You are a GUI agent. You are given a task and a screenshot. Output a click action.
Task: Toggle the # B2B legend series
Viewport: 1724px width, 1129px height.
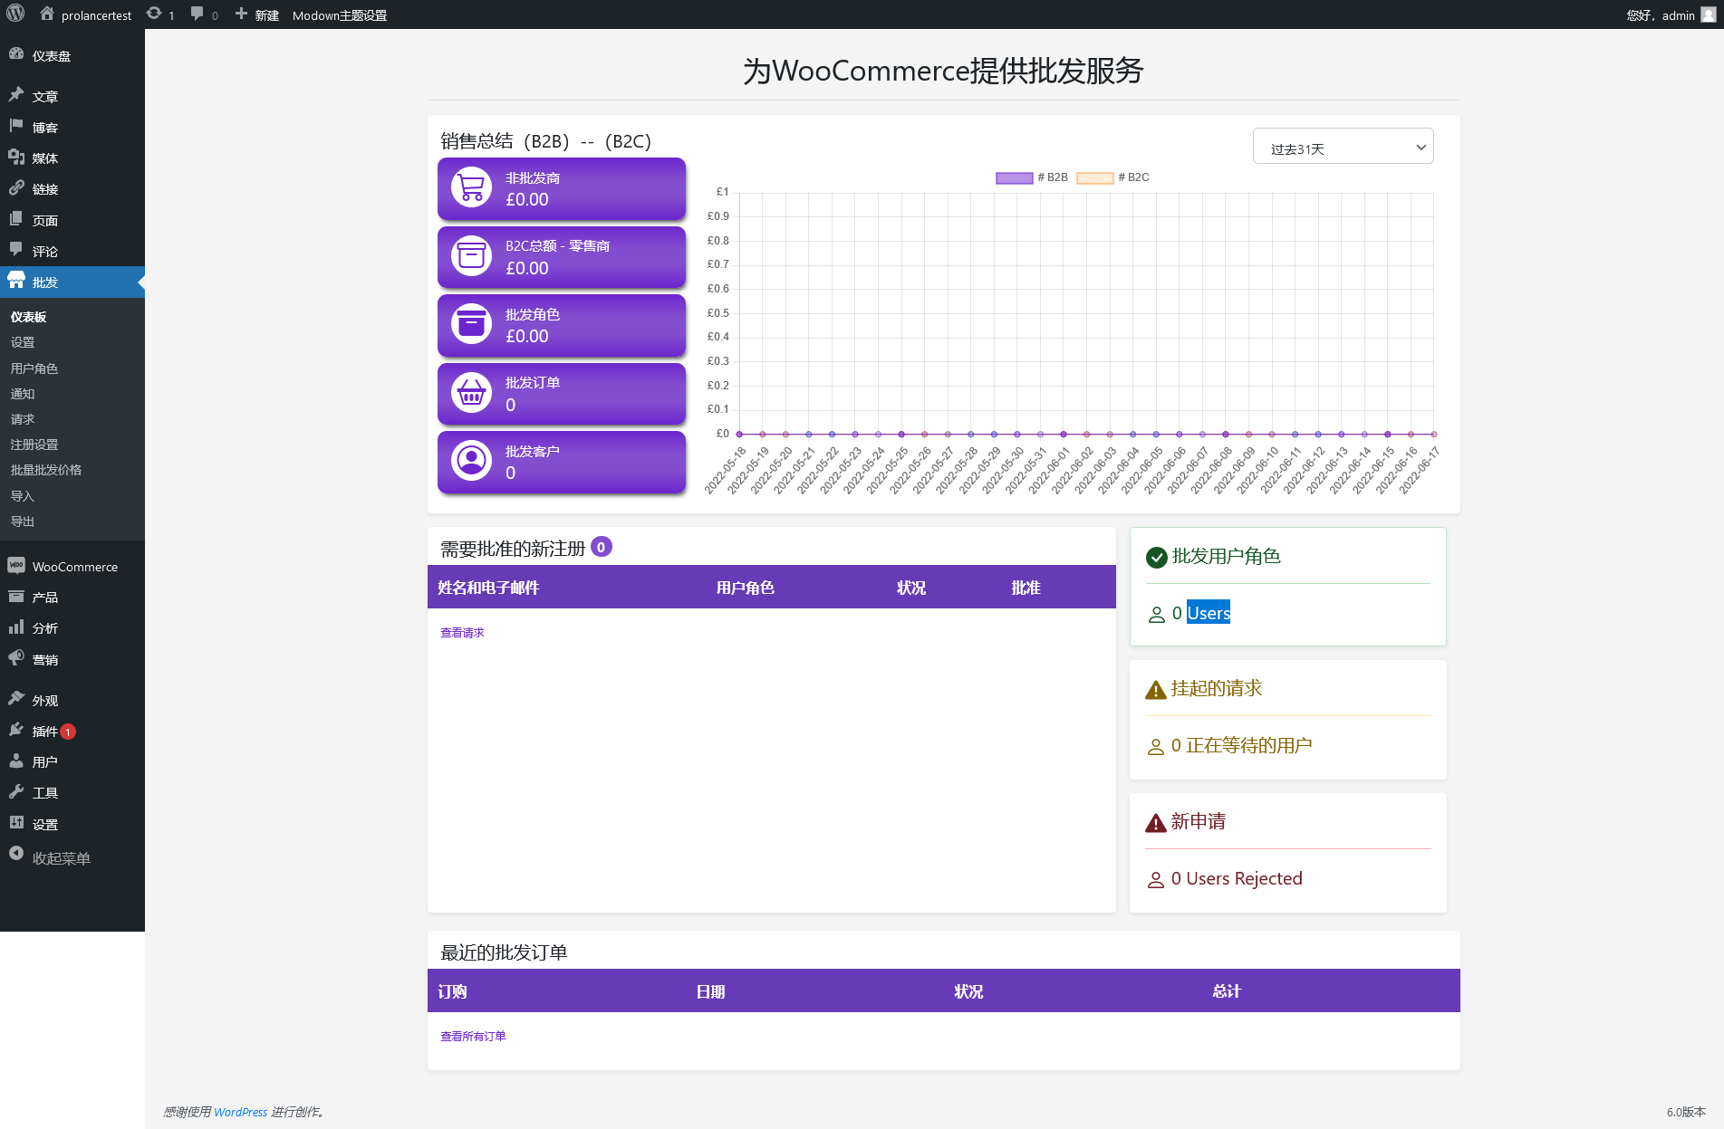(1032, 177)
